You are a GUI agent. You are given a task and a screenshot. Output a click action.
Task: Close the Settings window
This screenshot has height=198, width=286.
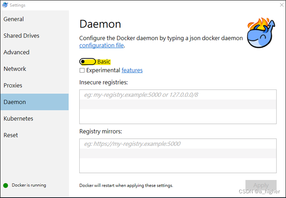coord(282,5)
